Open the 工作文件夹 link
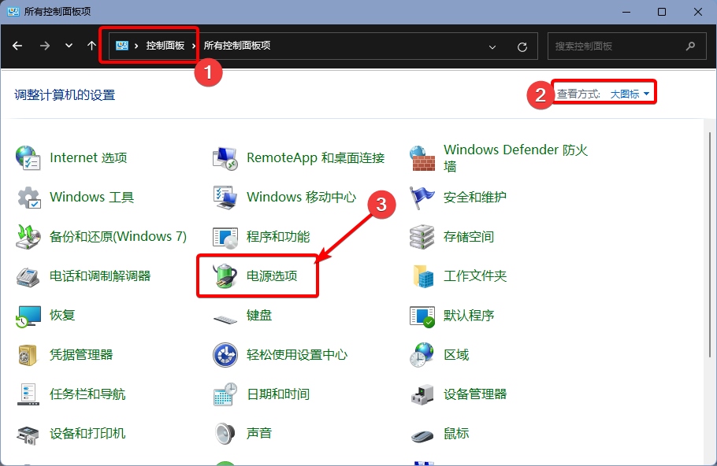Viewport: 717px width, 466px height. pos(474,276)
